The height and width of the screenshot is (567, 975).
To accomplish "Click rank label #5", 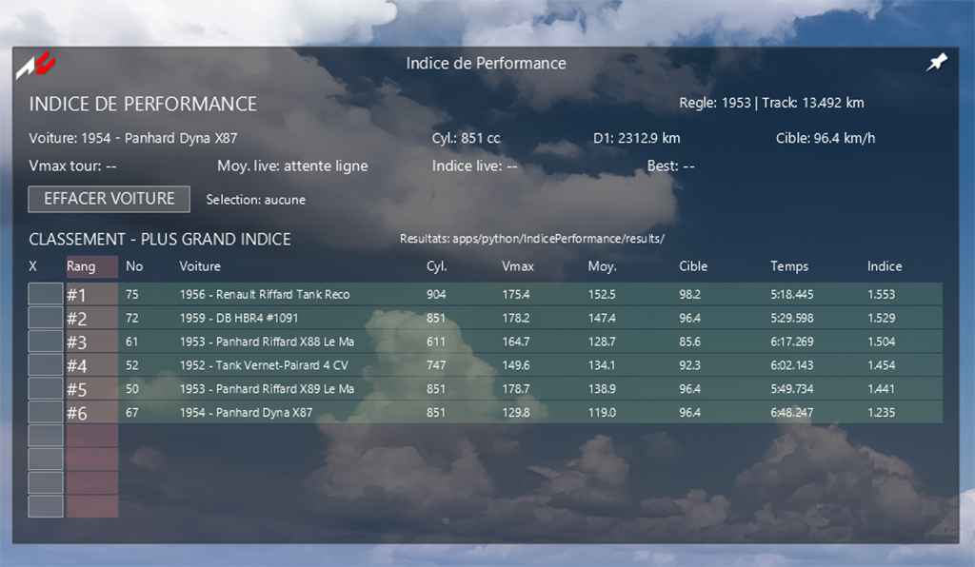I will point(76,389).
